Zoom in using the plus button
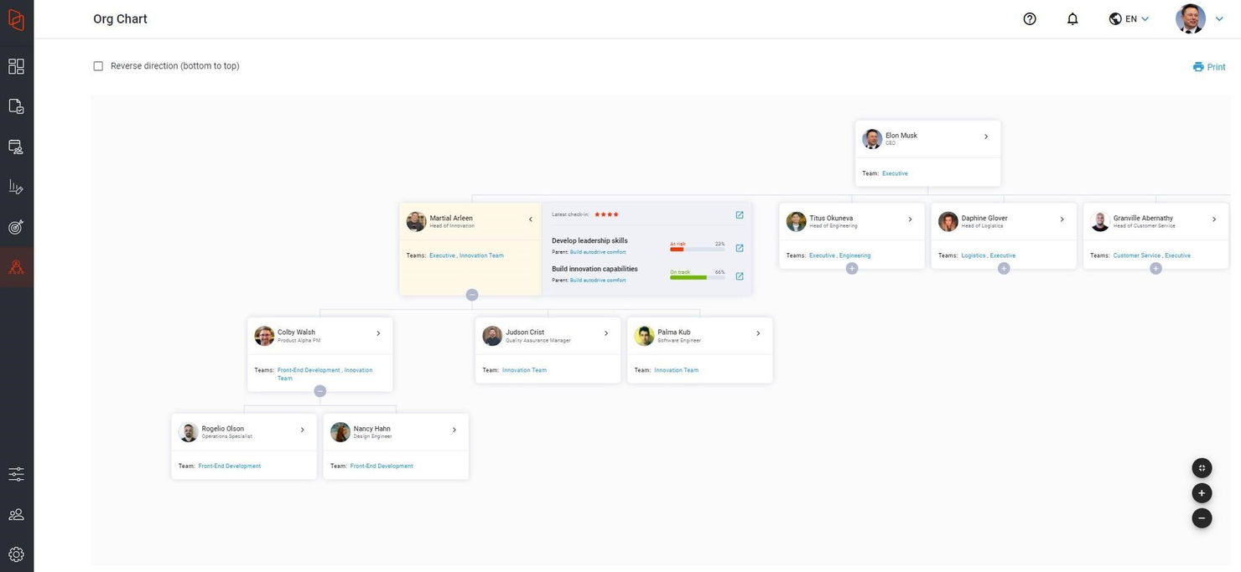1241x572 pixels. 1201,492
